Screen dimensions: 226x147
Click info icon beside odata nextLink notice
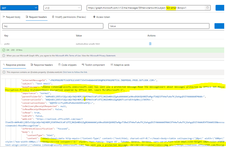click(x=4, y=72)
